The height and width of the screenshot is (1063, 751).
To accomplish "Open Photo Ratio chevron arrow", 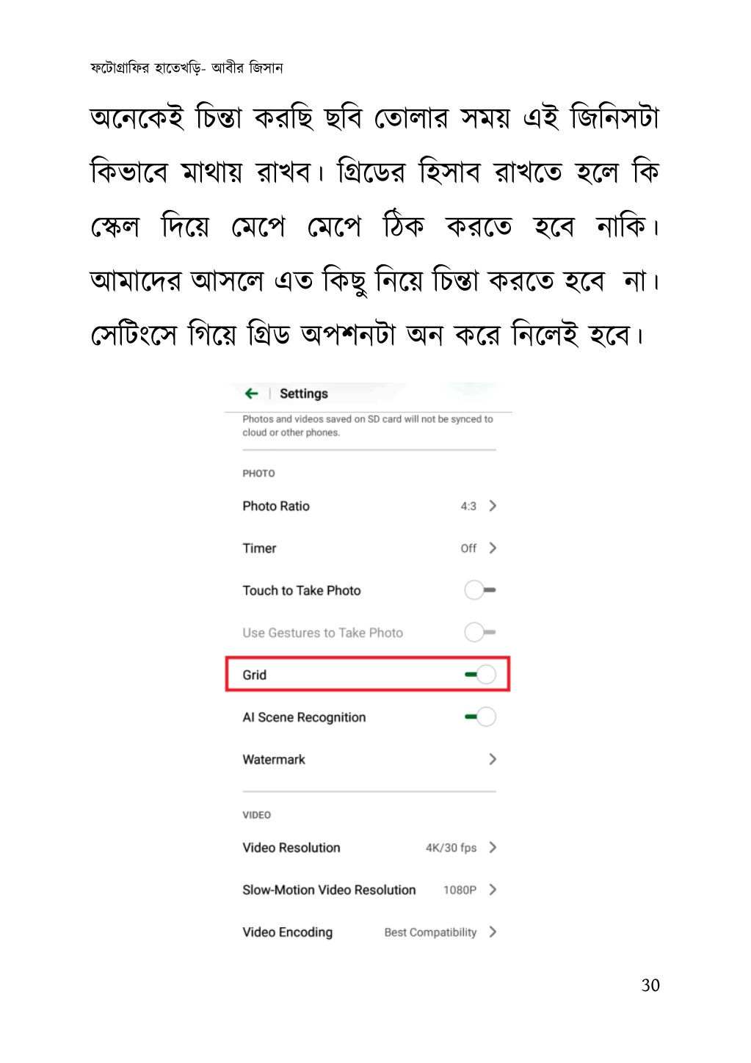I will point(493,506).
